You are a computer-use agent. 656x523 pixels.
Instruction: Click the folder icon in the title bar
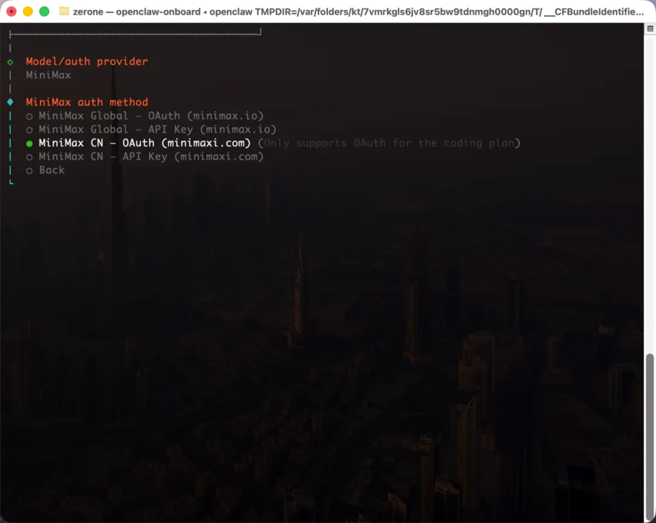[x=64, y=12]
